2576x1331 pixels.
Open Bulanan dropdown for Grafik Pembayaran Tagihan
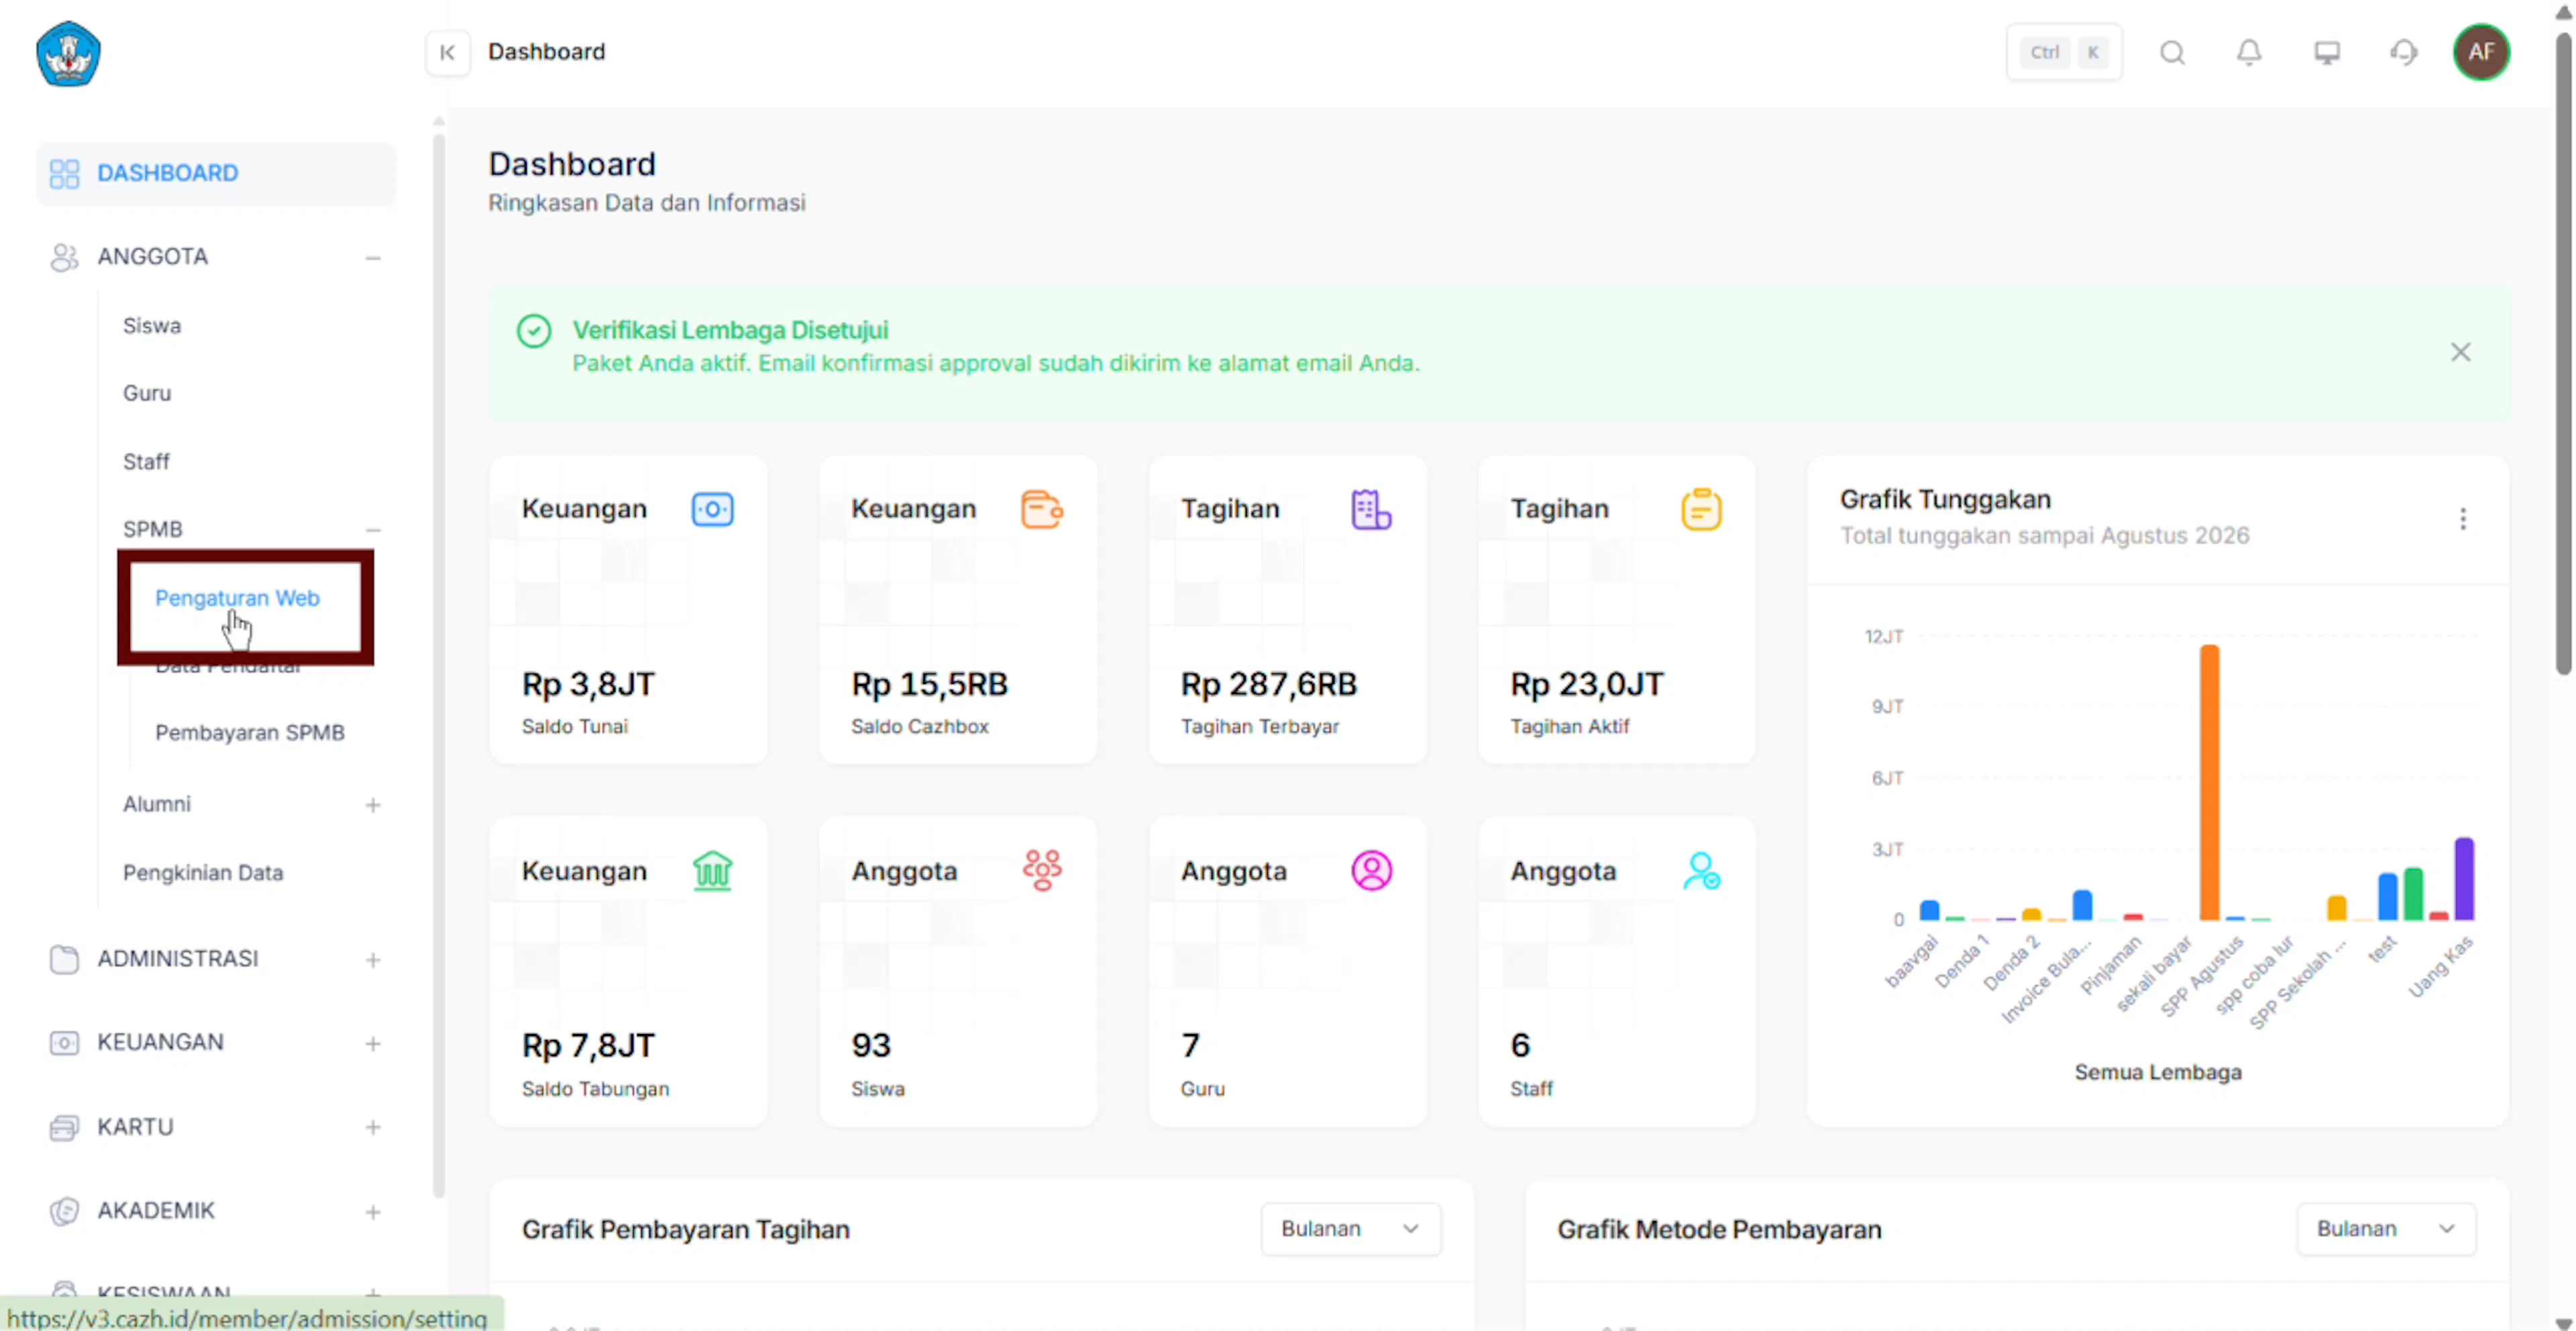click(x=1350, y=1228)
